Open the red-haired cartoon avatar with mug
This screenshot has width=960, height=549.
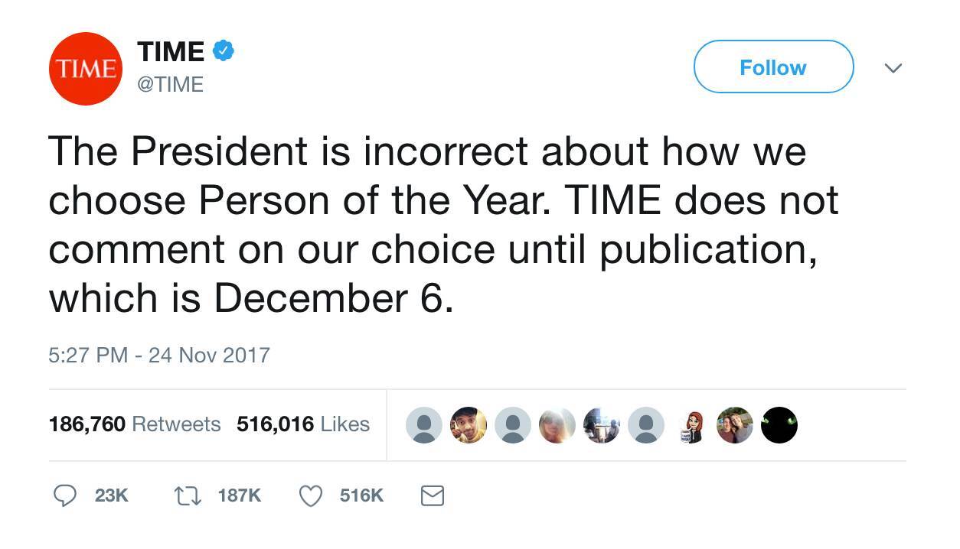point(690,425)
